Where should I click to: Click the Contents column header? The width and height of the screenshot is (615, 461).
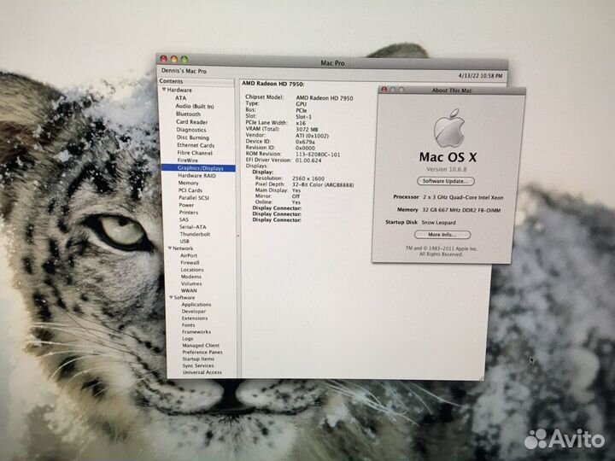tap(196, 81)
